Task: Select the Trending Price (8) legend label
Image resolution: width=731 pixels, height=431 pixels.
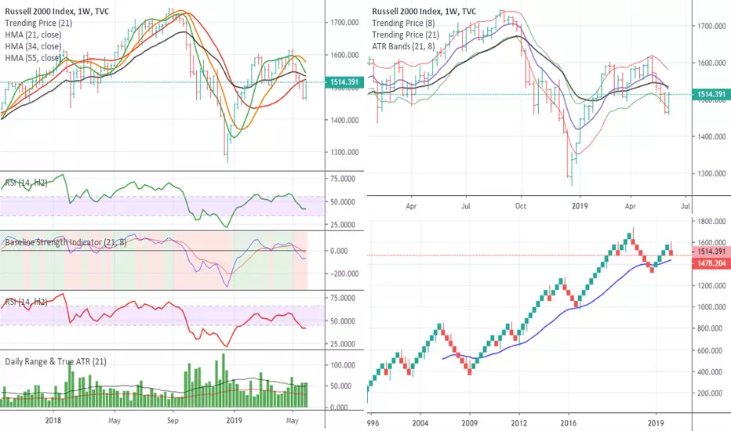Action: (403, 23)
